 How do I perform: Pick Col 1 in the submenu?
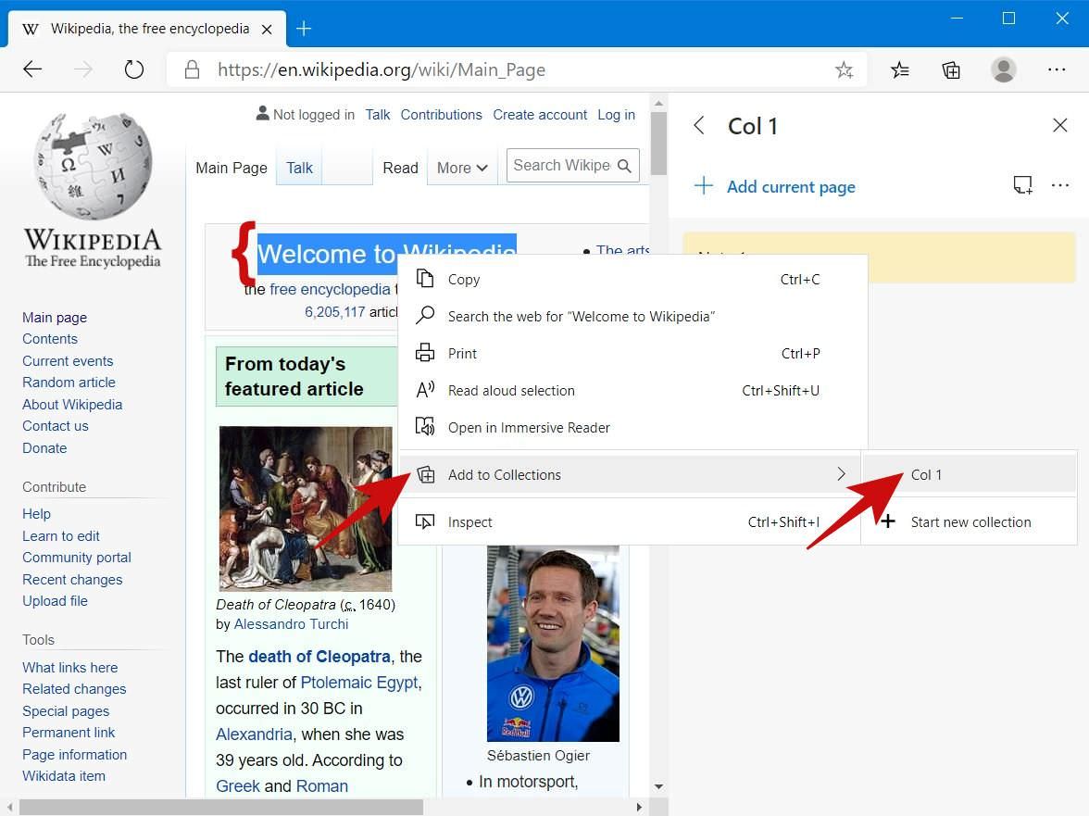point(970,475)
